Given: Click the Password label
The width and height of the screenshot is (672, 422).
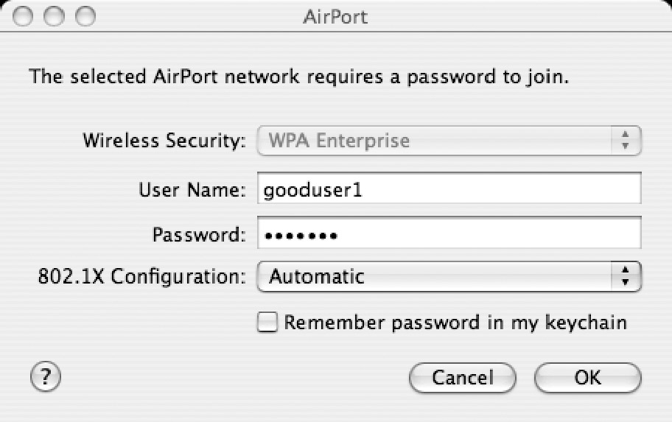Looking at the screenshot, I should click(199, 234).
